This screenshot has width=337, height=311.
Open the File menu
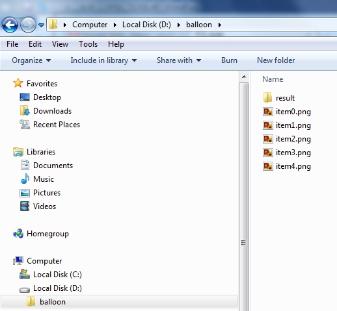point(12,44)
